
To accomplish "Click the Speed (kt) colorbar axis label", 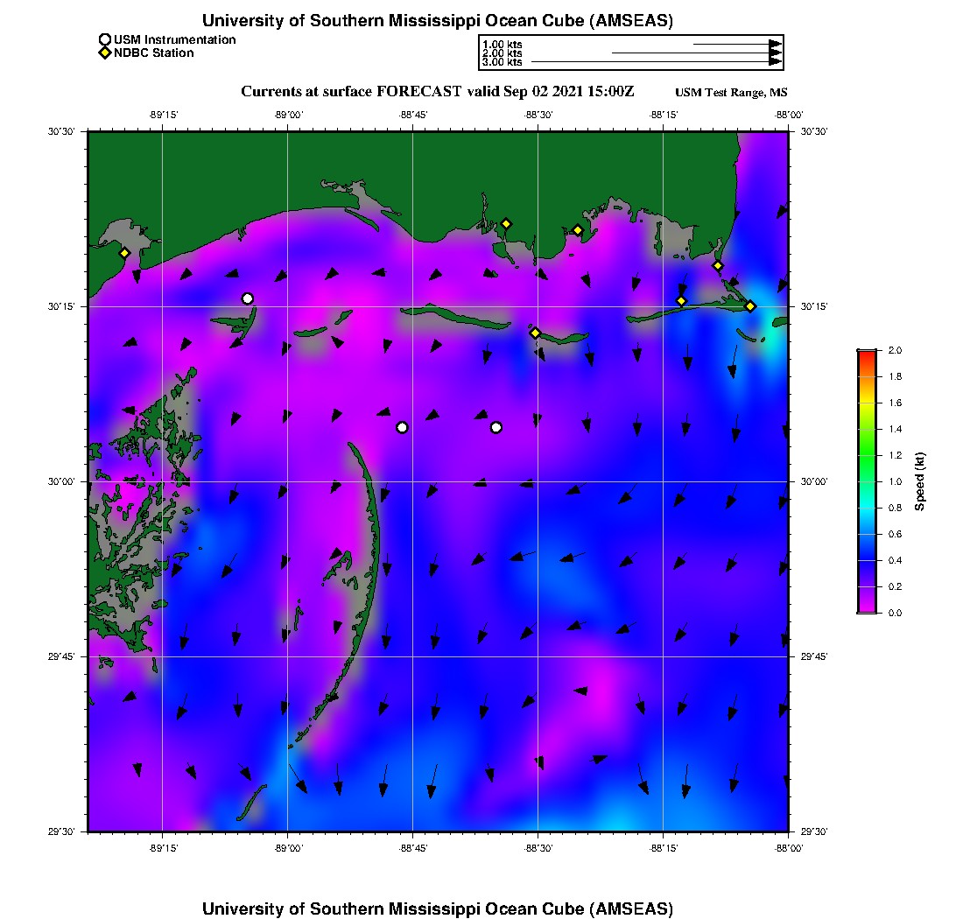I will pos(920,481).
